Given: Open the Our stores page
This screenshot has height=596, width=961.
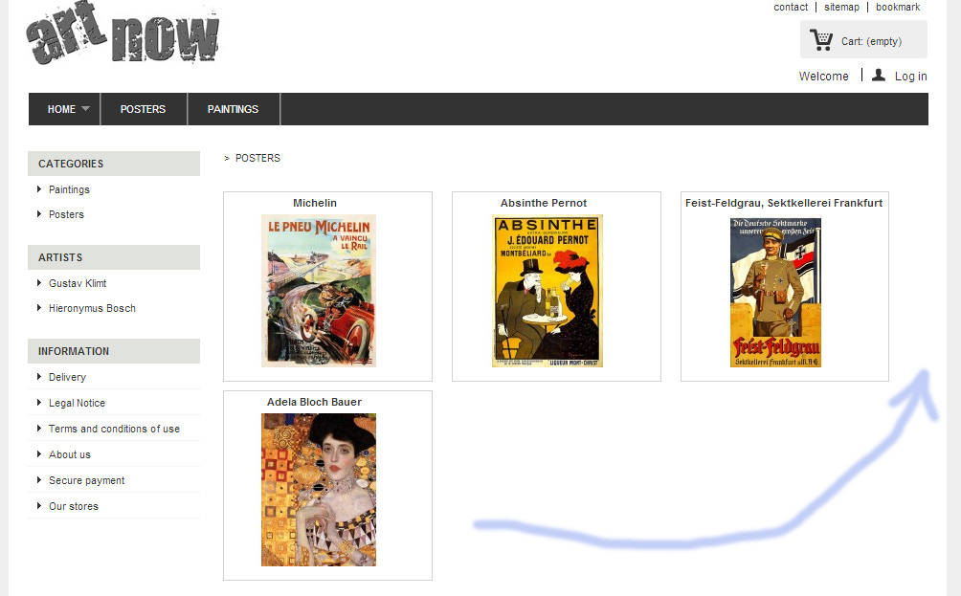Looking at the screenshot, I should pos(74,506).
